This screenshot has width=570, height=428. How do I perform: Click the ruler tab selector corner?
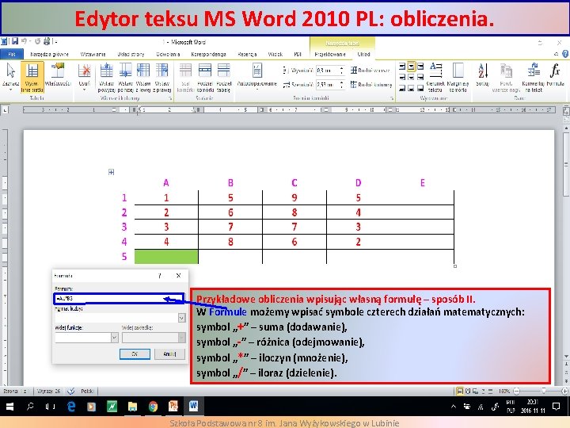tap(5, 110)
